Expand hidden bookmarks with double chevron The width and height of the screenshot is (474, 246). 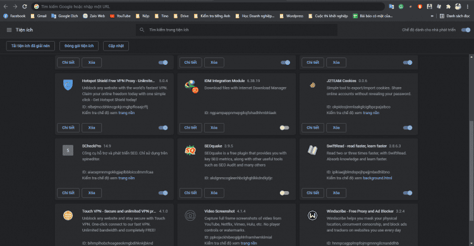(432, 16)
